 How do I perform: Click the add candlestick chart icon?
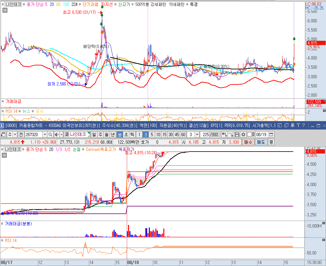[224, 134]
